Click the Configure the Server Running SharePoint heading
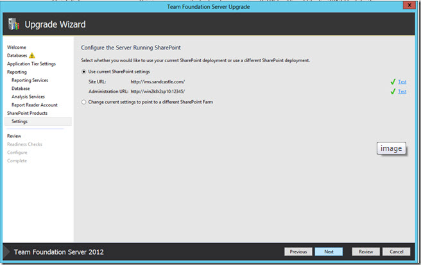The image size is (421, 265). point(131,47)
